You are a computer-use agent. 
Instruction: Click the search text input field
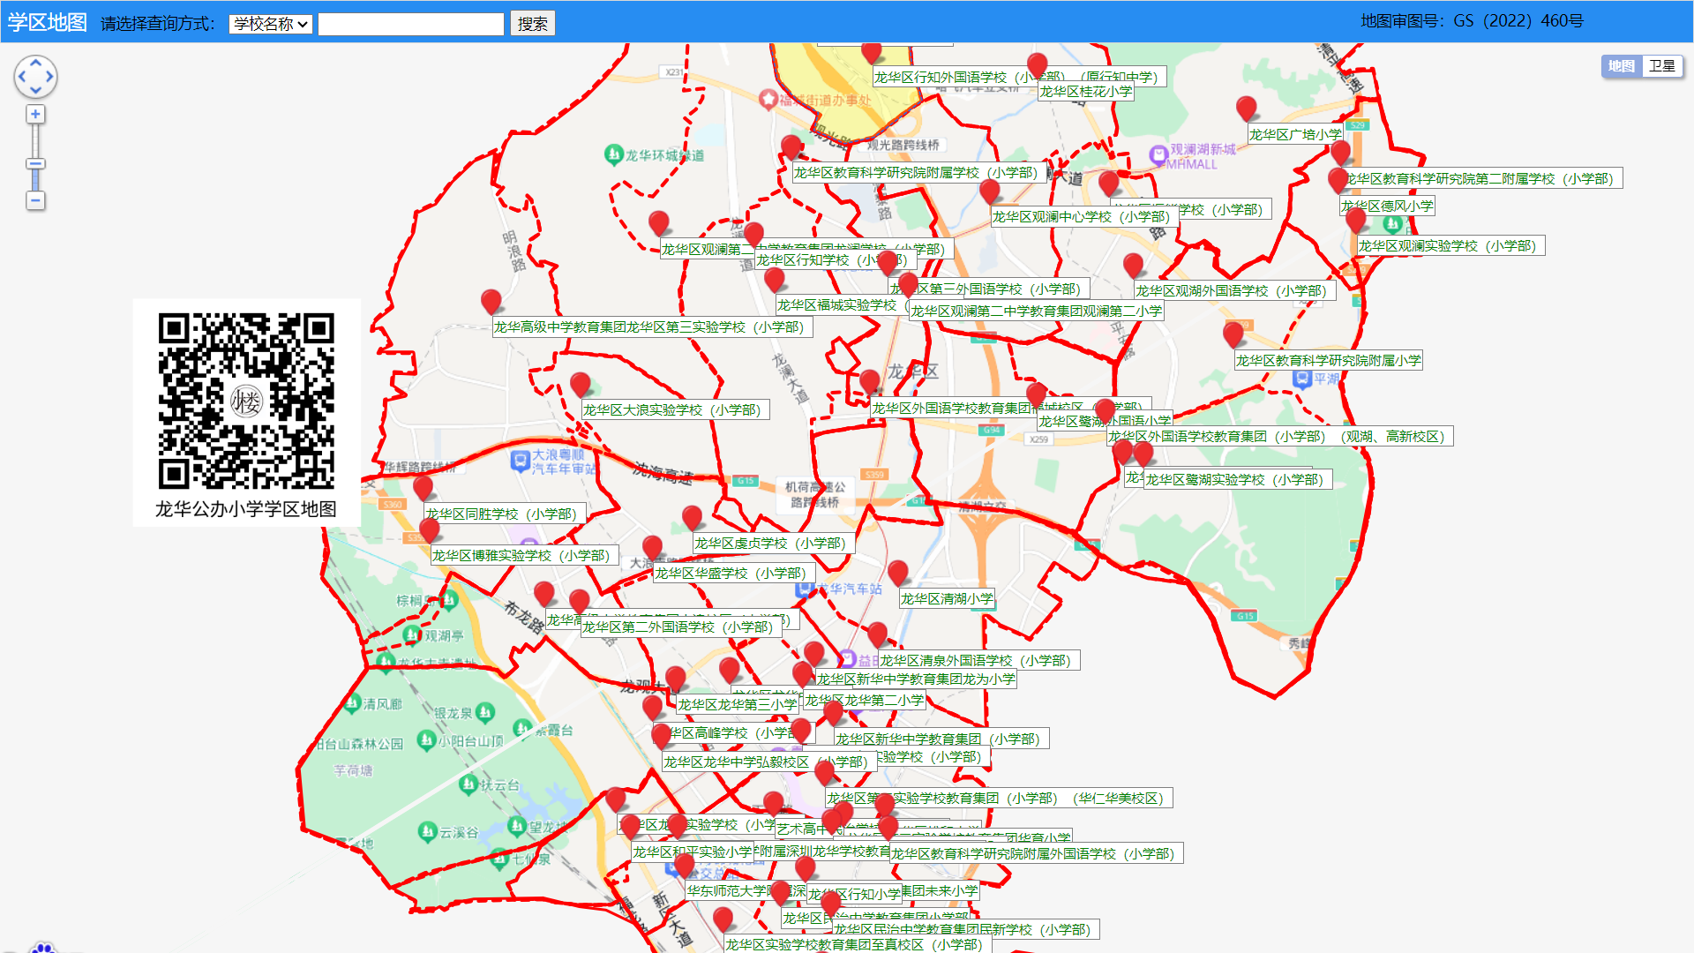[x=411, y=24]
